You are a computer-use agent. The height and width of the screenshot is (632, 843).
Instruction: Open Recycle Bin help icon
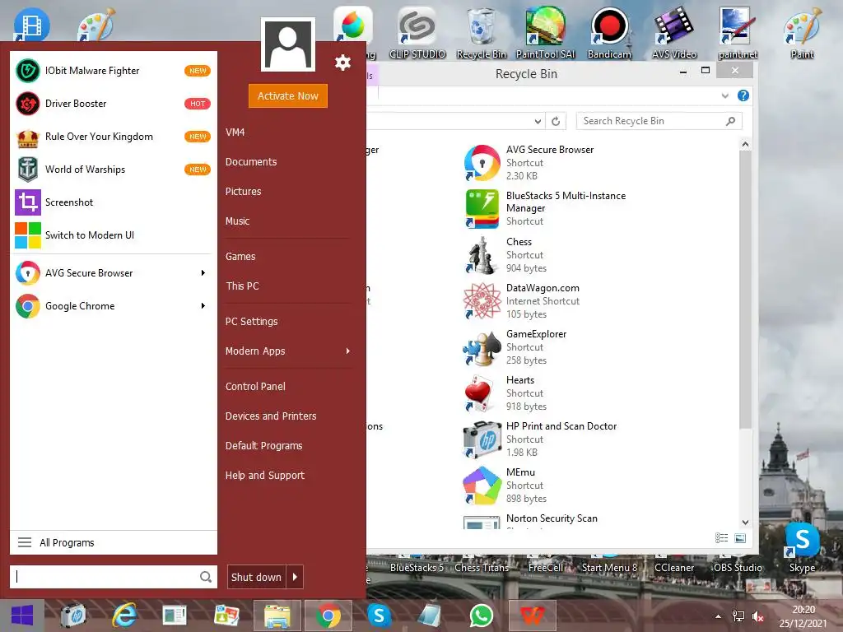[x=743, y=95]
